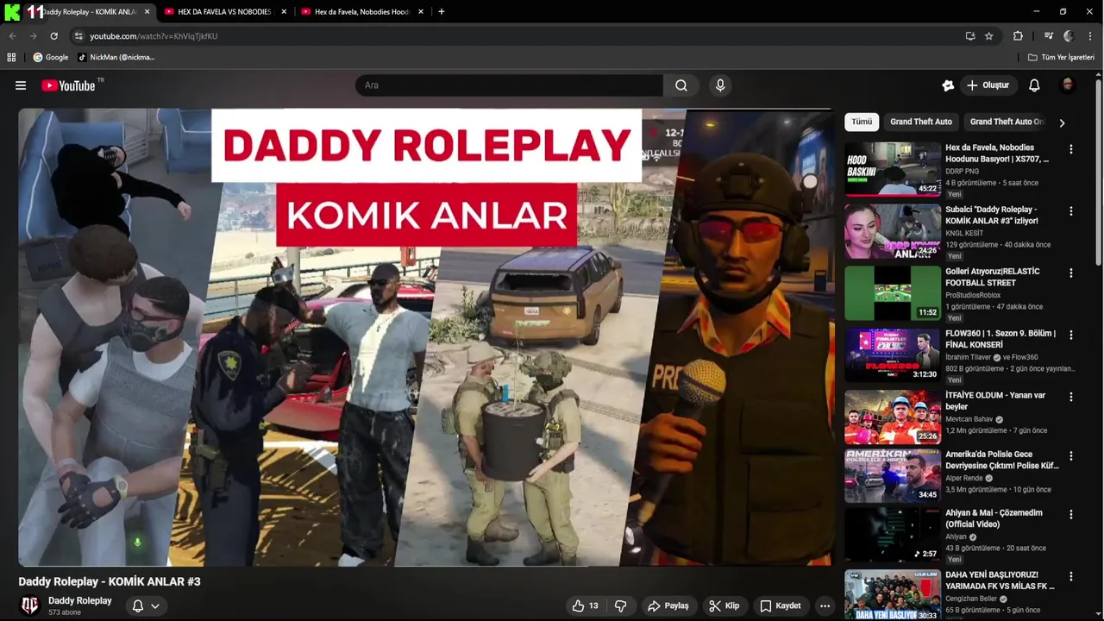Open options for Ahiyan & Mai video
The width and height of the screenshot is (1104, 621).
pyautogui.click(x=1071, y=515)
